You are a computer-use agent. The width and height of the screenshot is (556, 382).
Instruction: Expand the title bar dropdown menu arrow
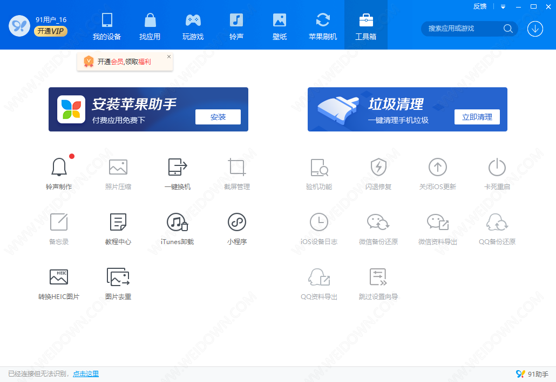tap(503, 6)
